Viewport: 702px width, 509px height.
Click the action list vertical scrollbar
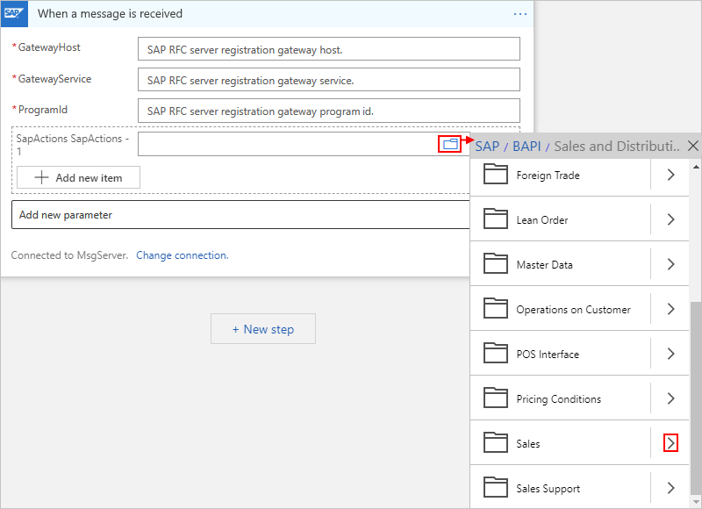click(696, 395)
